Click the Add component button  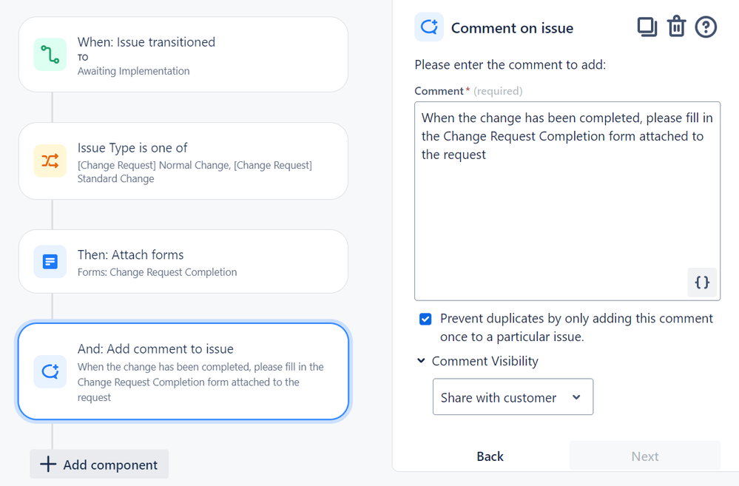[98, 464]
